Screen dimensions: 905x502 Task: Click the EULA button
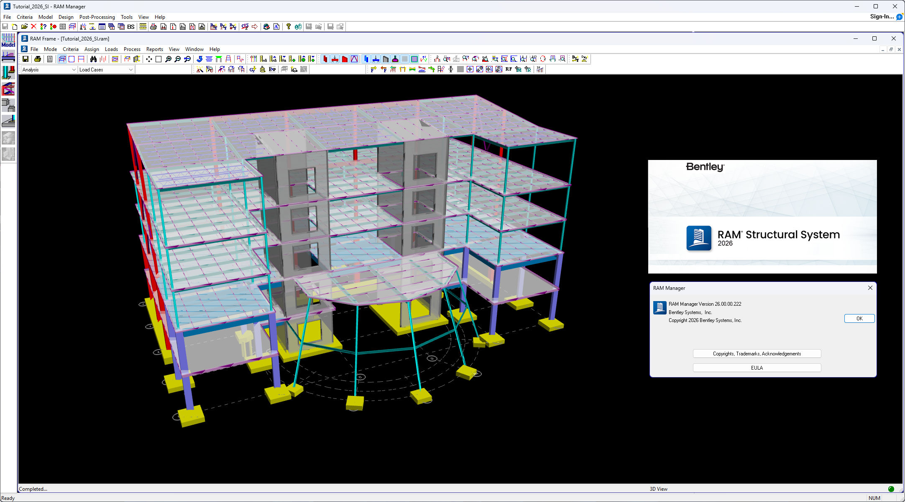[x=757, y=368]
